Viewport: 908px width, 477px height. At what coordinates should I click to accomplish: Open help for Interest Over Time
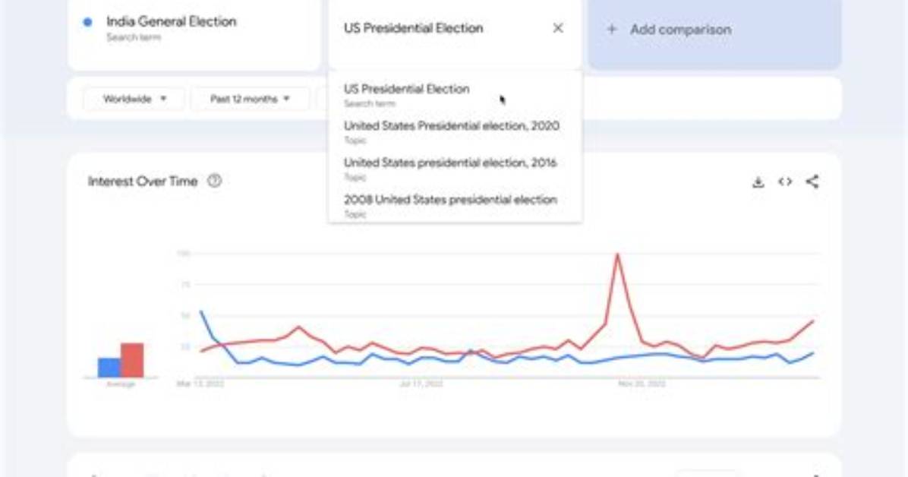(214, 181)
